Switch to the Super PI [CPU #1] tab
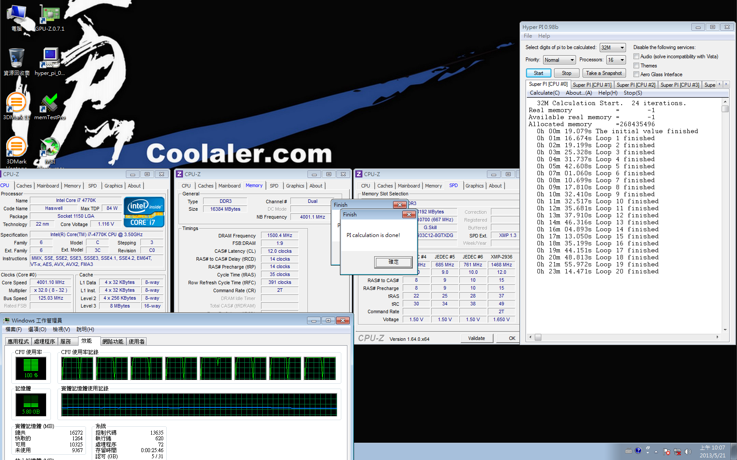The image size is (737, 460). [591, 85]
